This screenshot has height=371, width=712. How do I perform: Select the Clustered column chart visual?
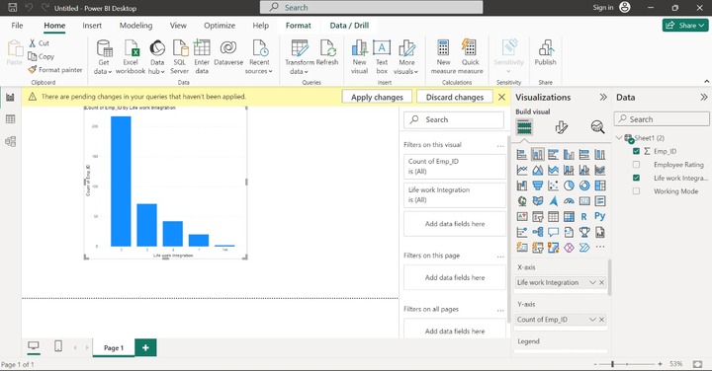[569, 155]
